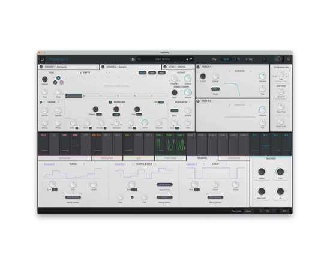Image resolution: width=330 pixels, height=270 pixels.
Task: Click the Modulator Wave shape icon
Action: tap(174, 110)
